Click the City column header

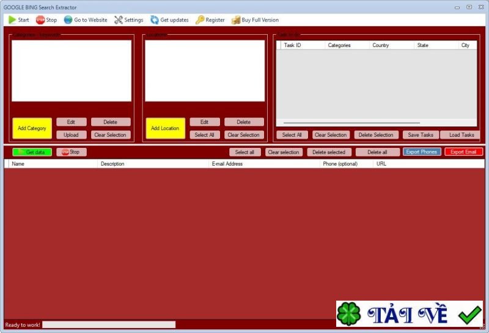[x=468, y=45]
